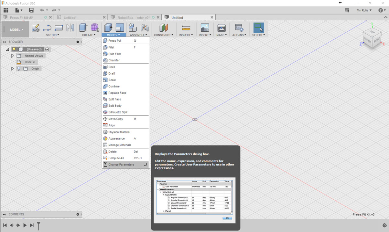This screenshot has width=389, height=232.
Task: Click the Fillet toolbar icon
Action: [120, 28]
